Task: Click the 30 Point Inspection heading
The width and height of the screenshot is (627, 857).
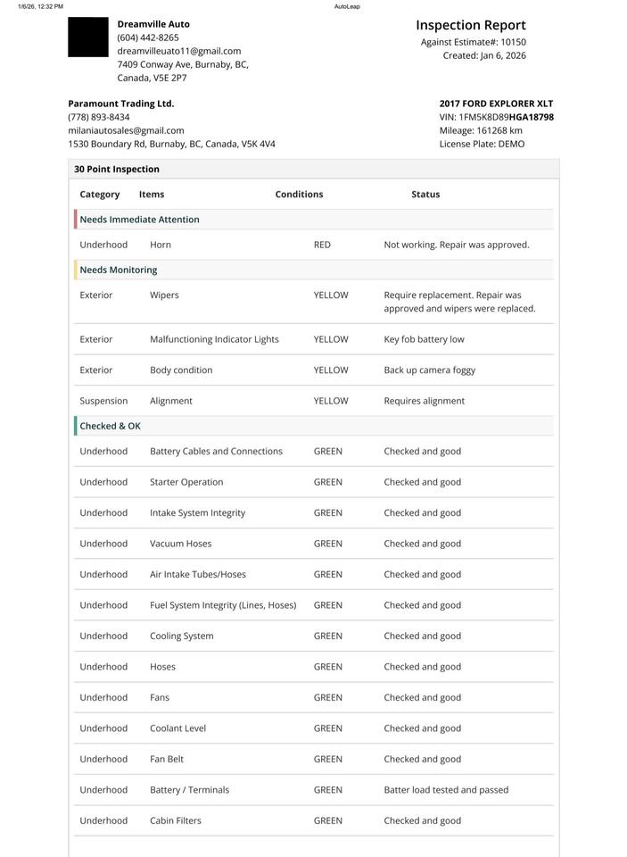Action: click(x=117, y=169)
